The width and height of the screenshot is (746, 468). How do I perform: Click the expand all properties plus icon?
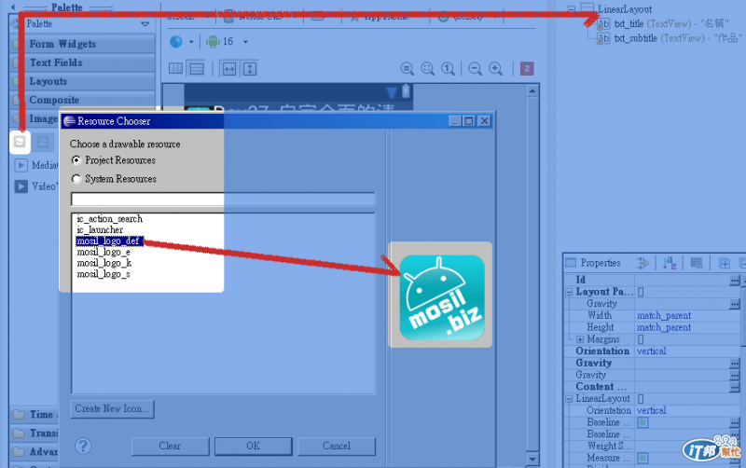tap(725, 263)
